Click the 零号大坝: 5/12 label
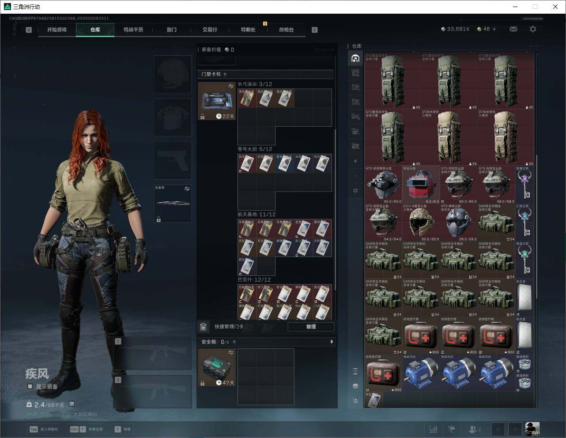Image resolution: width=566 pixels, height=438 pixels. click(255, 149)
